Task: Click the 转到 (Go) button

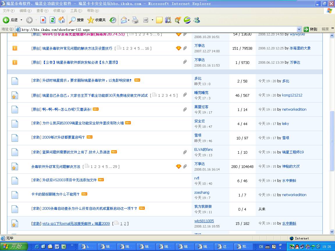Action: coord(310,29)
